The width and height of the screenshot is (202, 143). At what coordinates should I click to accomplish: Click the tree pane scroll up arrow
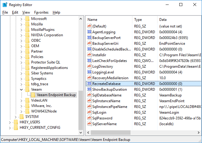(x=81, y=19)
